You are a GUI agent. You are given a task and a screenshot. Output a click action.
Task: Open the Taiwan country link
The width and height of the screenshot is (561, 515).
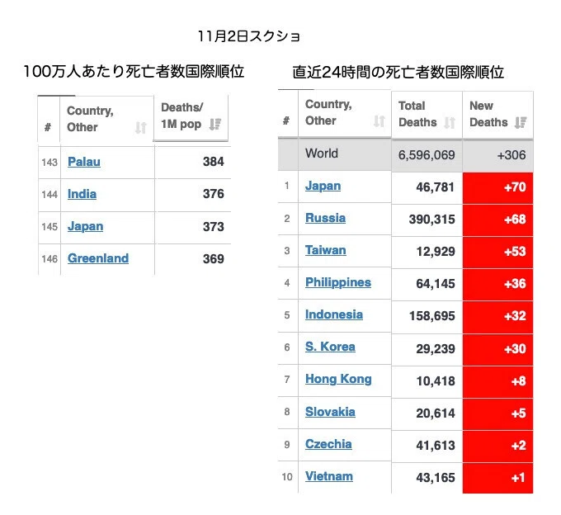pos(326,250)
